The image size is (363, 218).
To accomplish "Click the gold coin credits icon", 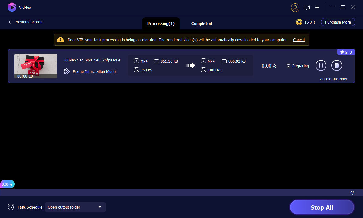I will (299, 22).
